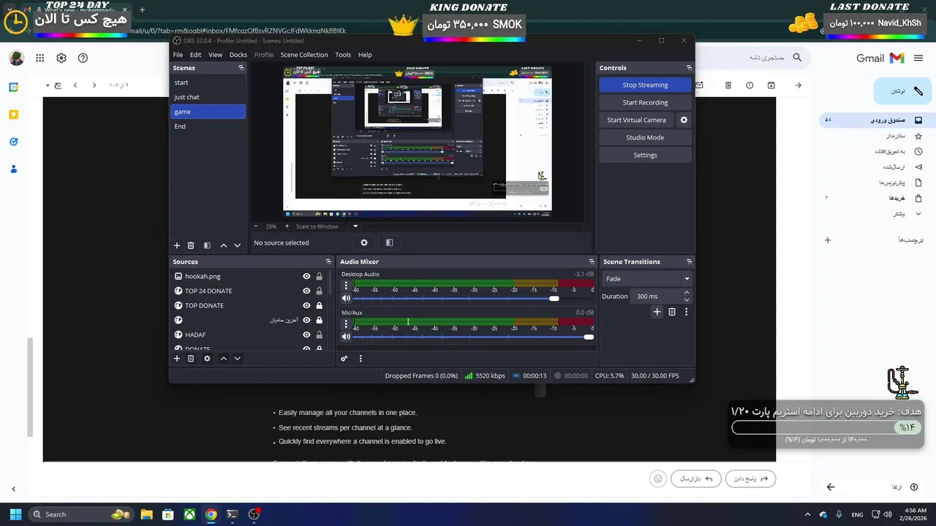Move source down in Sources panel
936x526 pixels.
coord(237,359)
